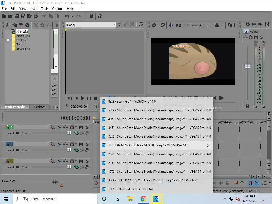Image resolution: width=272 pixels, height=204 pixels.
Task: Click the timeline Record button
Action: [96, 183]
